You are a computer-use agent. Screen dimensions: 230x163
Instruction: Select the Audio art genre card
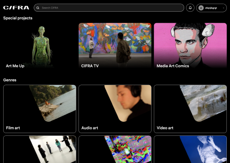pos(115,109)
